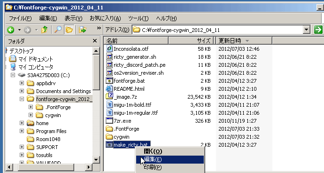
Task: Select the migu-1m-regular.ttf font icon
Action: 109,113
